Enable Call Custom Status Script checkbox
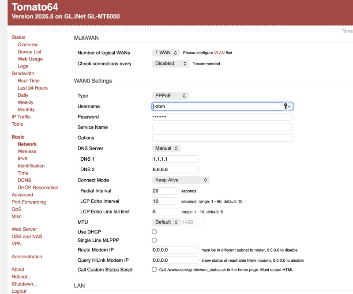Image resolution: width=353 pixels, height=294 pixels. coord(154,269)
